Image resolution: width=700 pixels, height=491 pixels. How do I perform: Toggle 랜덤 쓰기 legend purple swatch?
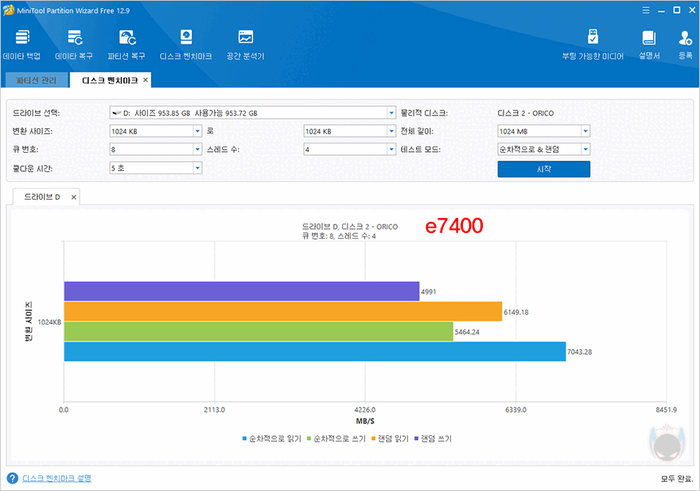[x=416, y=438]
